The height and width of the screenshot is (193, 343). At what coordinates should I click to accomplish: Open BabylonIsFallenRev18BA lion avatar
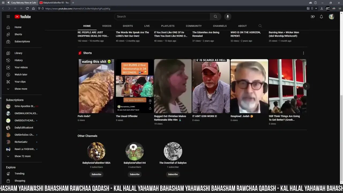96,151
